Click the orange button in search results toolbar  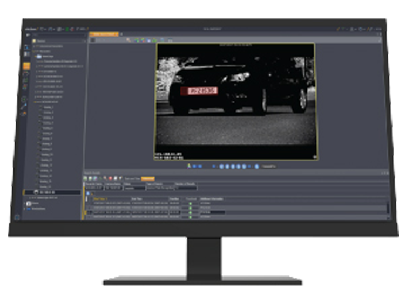pos(147,178)
